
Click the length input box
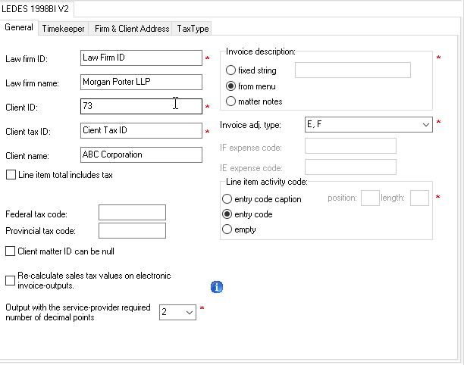tap(419, 198)
